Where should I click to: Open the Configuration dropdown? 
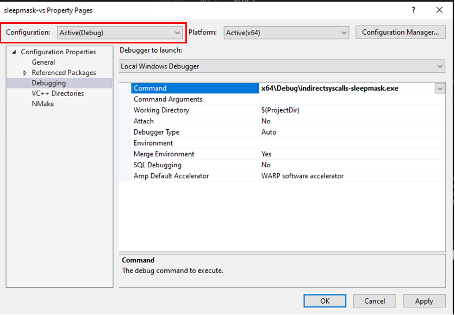point(120,33)
